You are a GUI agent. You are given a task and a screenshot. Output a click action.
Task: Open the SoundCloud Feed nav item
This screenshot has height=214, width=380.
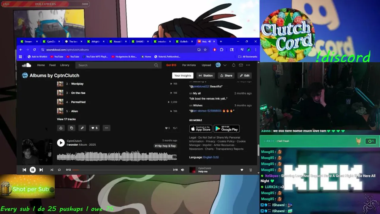pos(52,65)
